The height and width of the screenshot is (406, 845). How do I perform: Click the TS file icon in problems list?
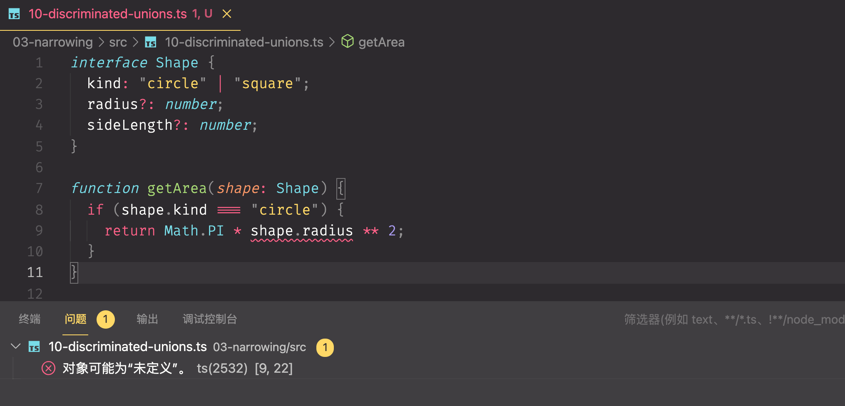[34, 347]
